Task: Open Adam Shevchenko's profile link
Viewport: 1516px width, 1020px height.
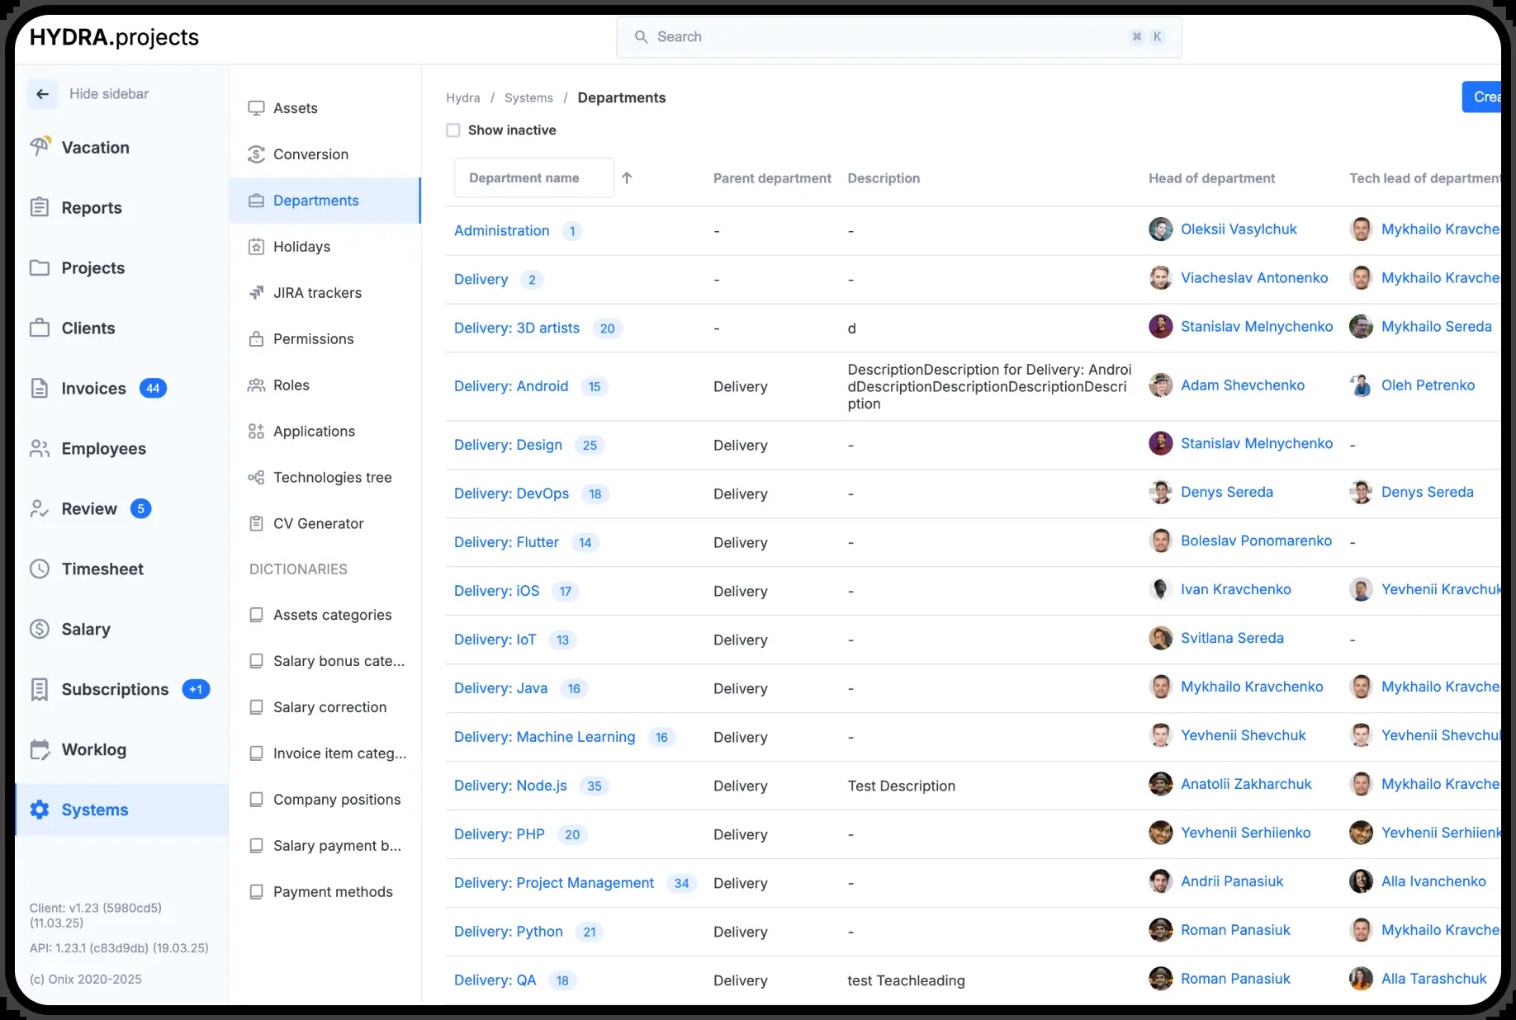Action: click(1243, 385)
